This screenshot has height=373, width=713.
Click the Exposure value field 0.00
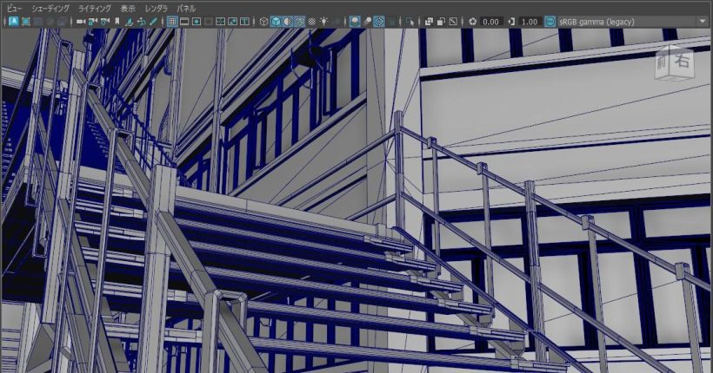[491, 22]
